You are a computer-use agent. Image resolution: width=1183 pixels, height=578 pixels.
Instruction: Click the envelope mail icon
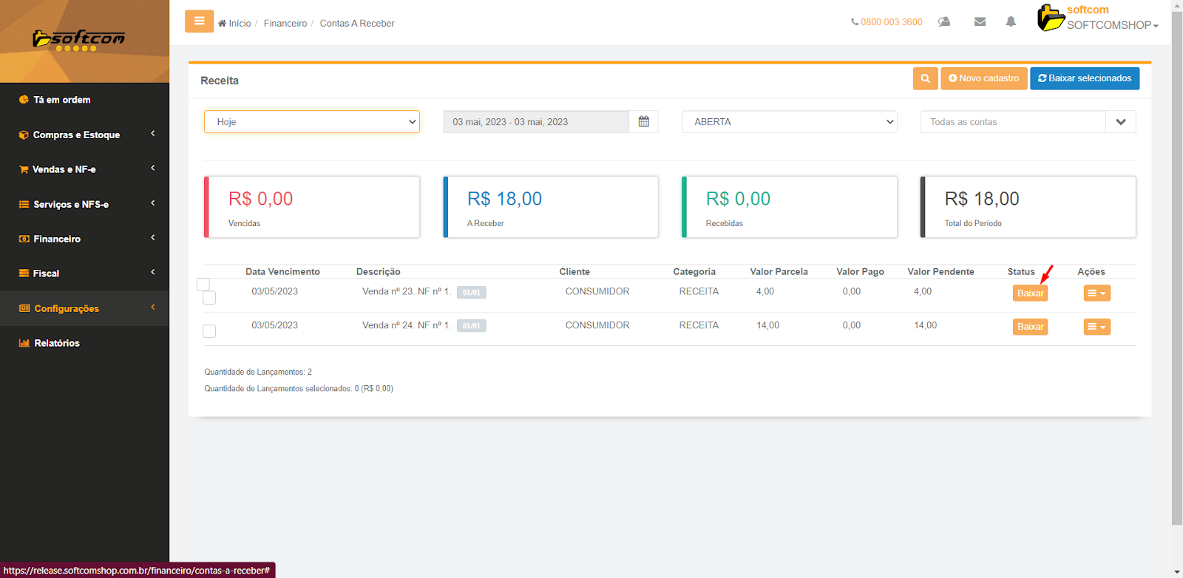[x=980, y=22]
